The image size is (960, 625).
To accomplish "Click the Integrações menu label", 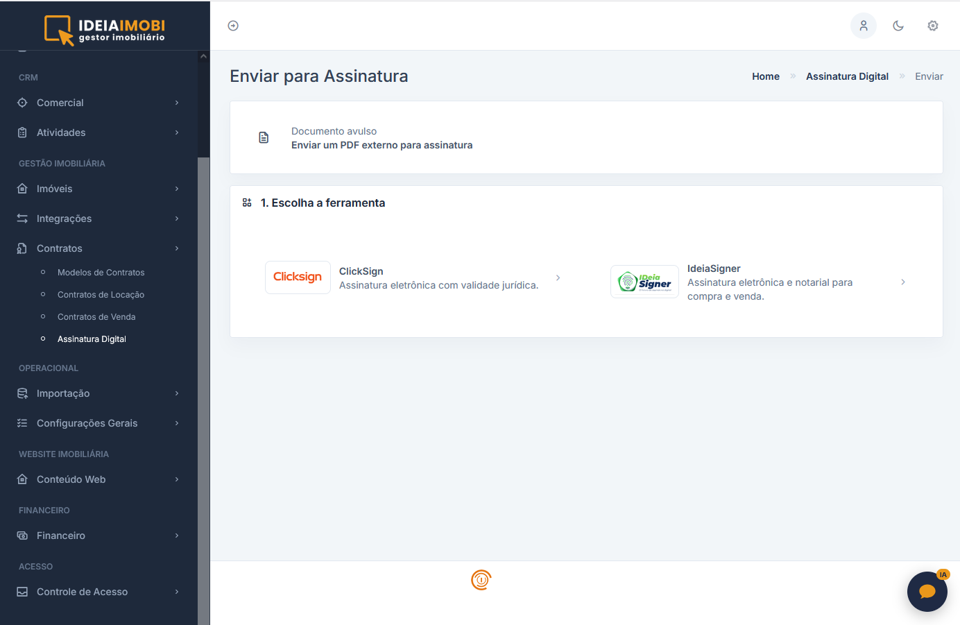I will (x=64, y=219).
